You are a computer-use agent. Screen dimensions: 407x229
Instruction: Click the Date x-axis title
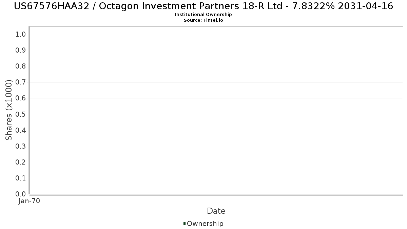click(x=216, y=211)
